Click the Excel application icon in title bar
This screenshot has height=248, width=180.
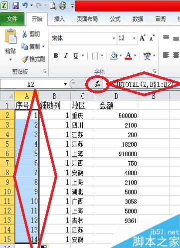pos(4,5)
